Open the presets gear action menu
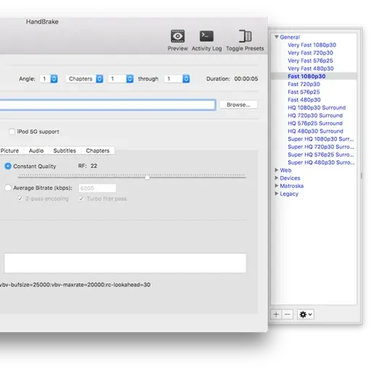The width and height of the screenshot is (371, 371). point(306,314)
